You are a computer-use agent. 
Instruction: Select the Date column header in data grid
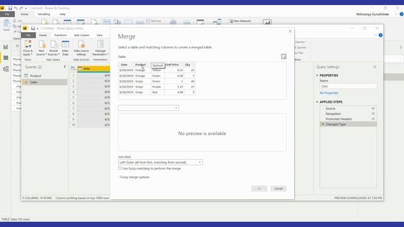click(93, 69)
